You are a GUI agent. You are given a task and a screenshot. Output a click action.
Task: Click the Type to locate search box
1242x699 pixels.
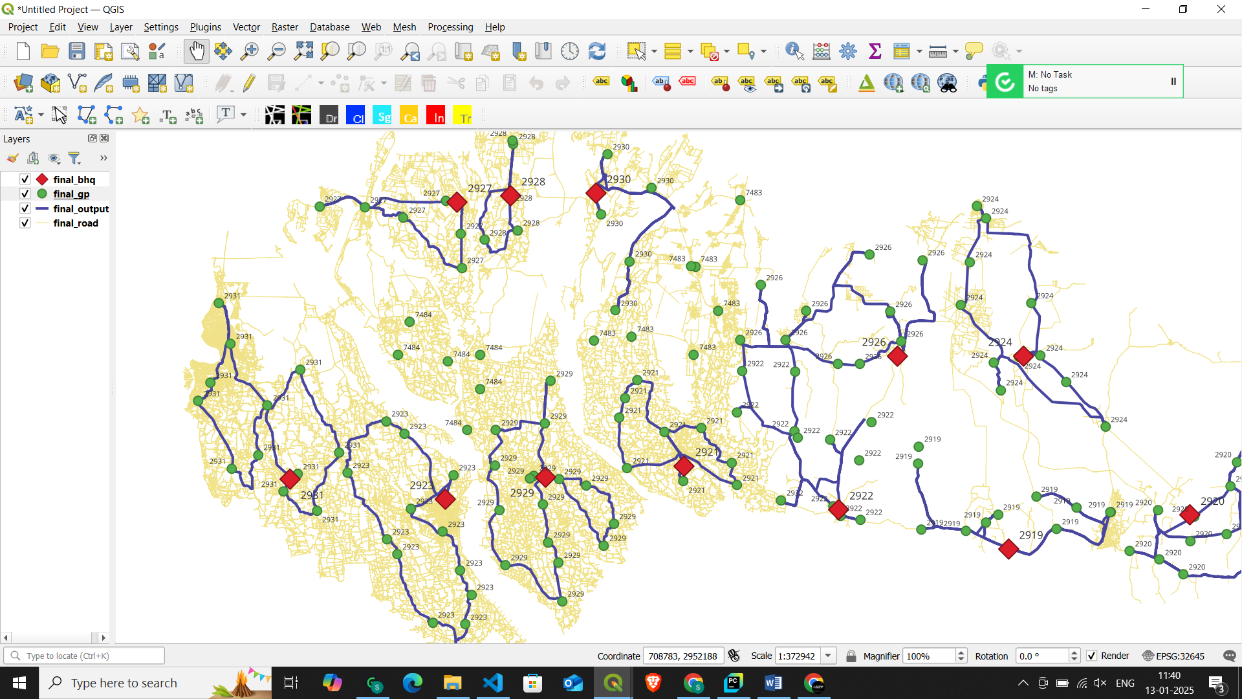(x=84, y=656)
